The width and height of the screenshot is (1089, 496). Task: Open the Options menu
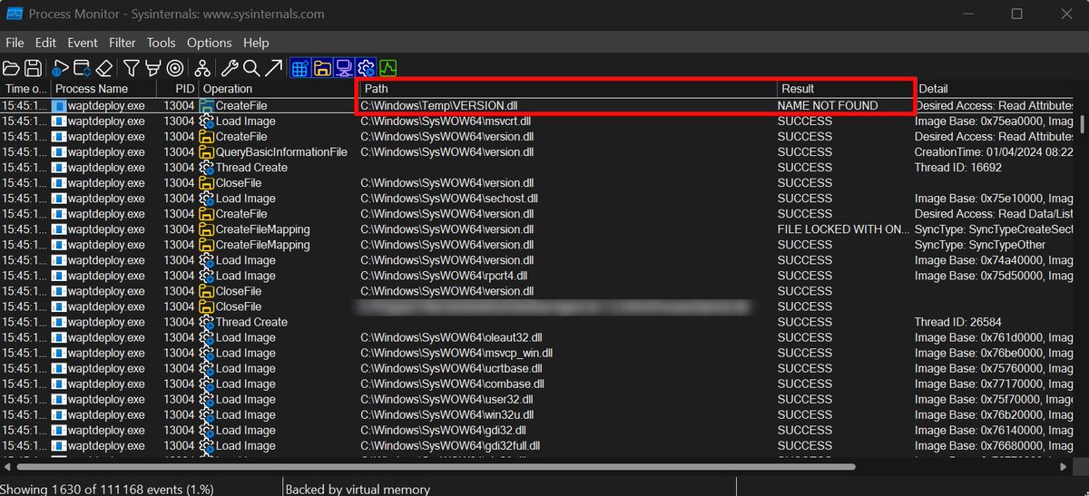tap(210, 43)
